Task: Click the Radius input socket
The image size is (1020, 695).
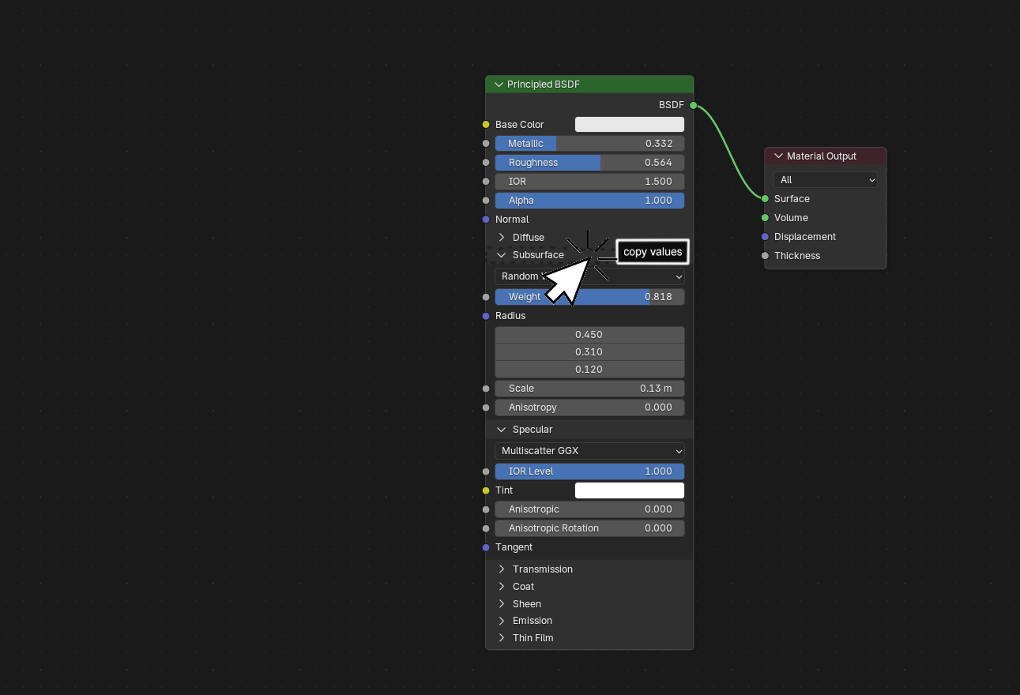Action: click(x=486, y=316)
